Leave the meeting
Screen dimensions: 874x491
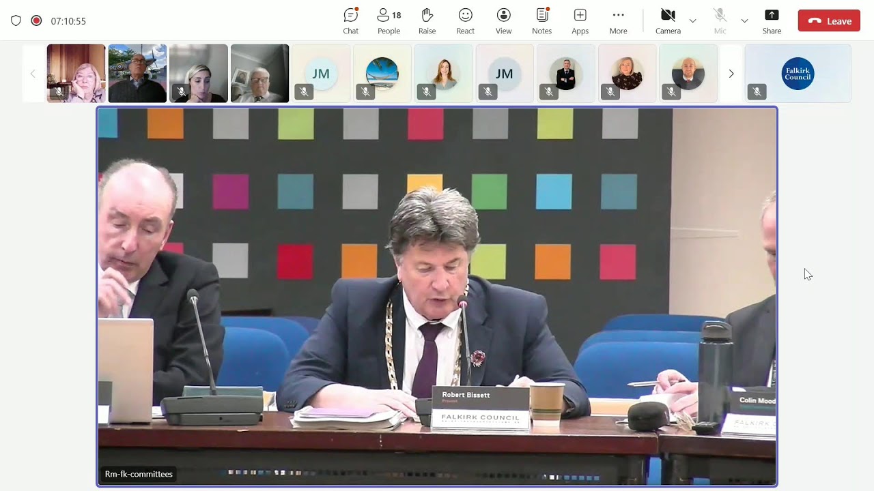point(829,21)
